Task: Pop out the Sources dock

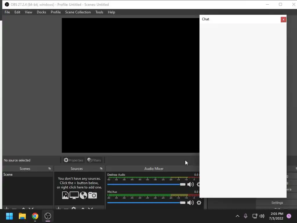Action: (101, 169)
